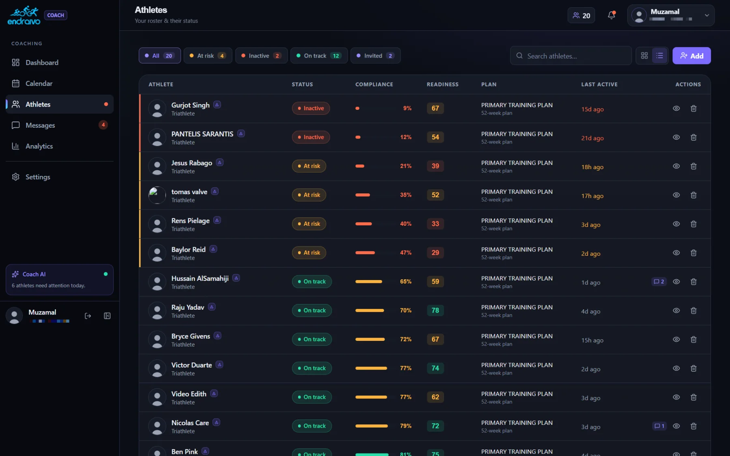
Task: View Rens Pielage via the eye icon
Action: (x=676, y=224)
